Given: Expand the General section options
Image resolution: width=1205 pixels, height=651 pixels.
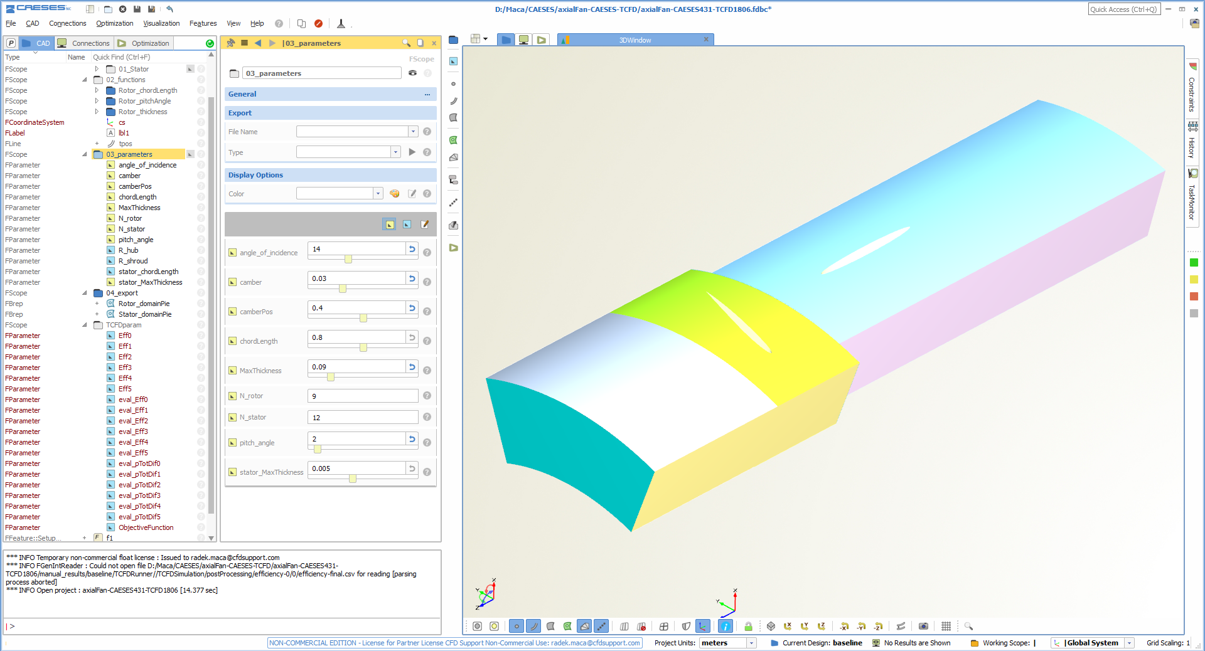Looking at the screenshot, I should coord(427,94).
